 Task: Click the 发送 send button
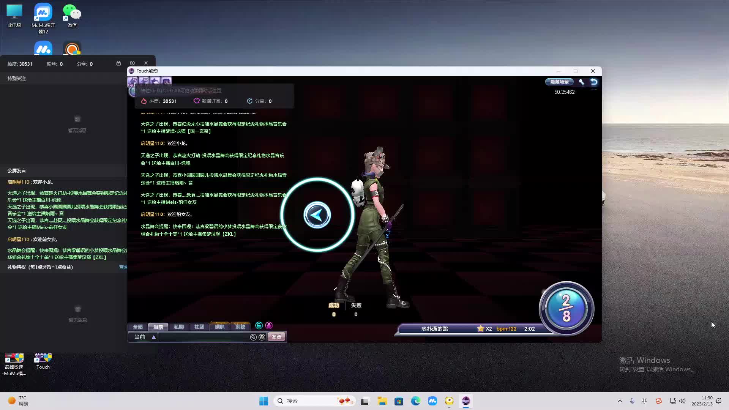coord(276,337)
